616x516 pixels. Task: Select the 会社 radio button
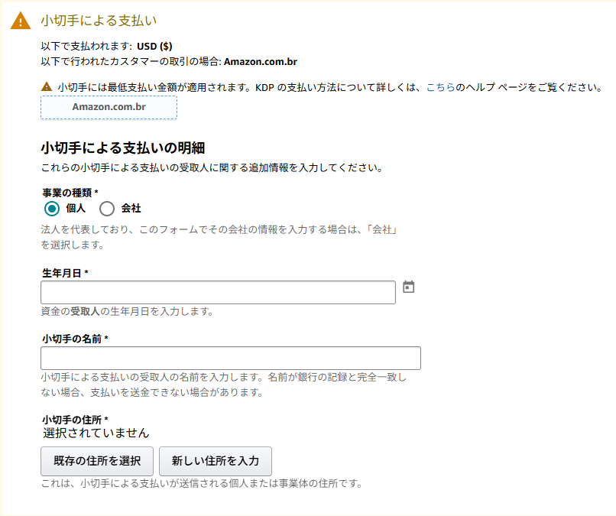coord(107,209)
